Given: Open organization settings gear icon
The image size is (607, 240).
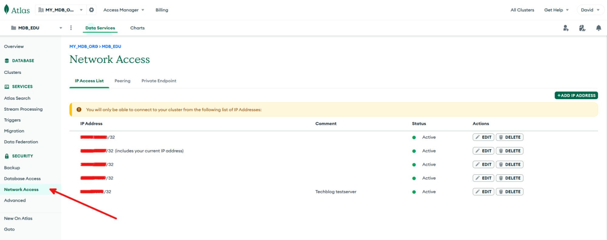Looking at the screenshot, I should [91, 10].
